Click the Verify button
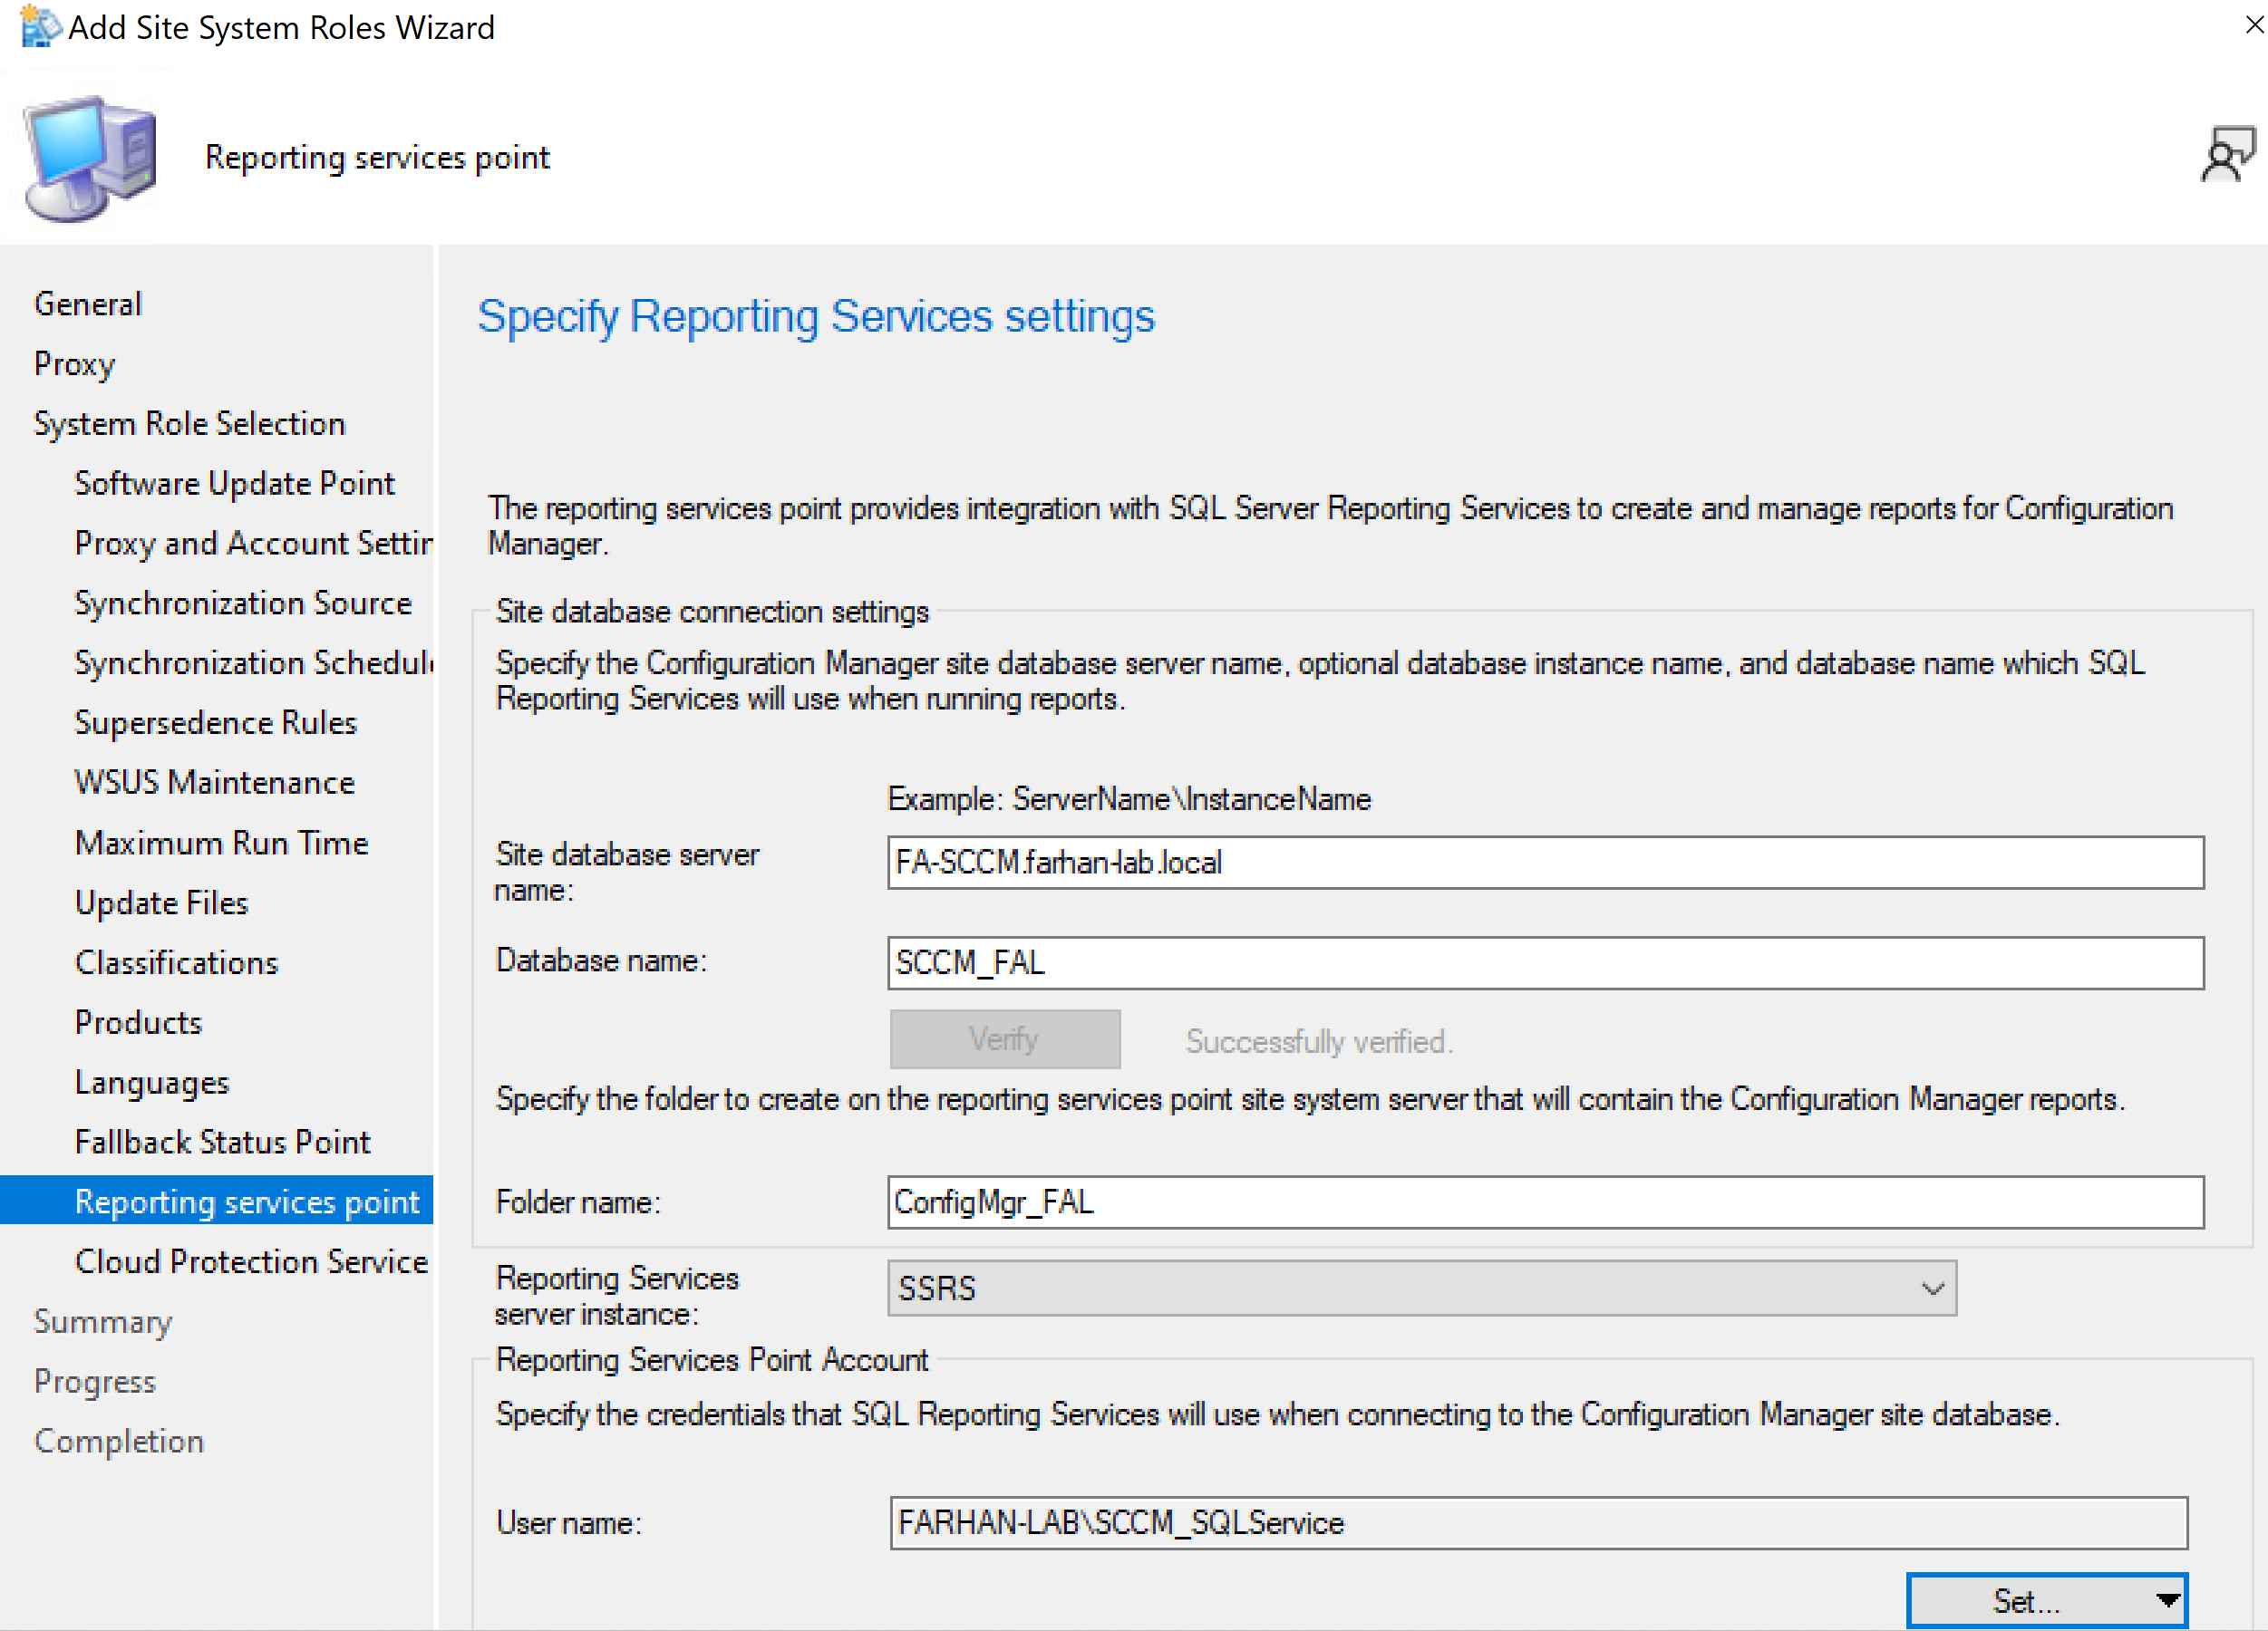 [1004, 1039]
